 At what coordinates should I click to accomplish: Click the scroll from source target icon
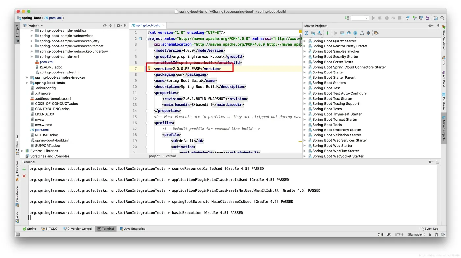point(105,26)
